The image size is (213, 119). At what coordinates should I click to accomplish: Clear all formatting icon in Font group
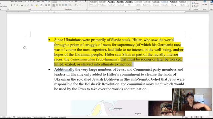pos(43,1)
